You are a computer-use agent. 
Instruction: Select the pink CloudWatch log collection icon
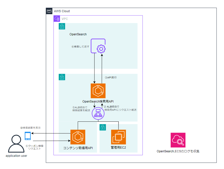(x=178, y=140)
